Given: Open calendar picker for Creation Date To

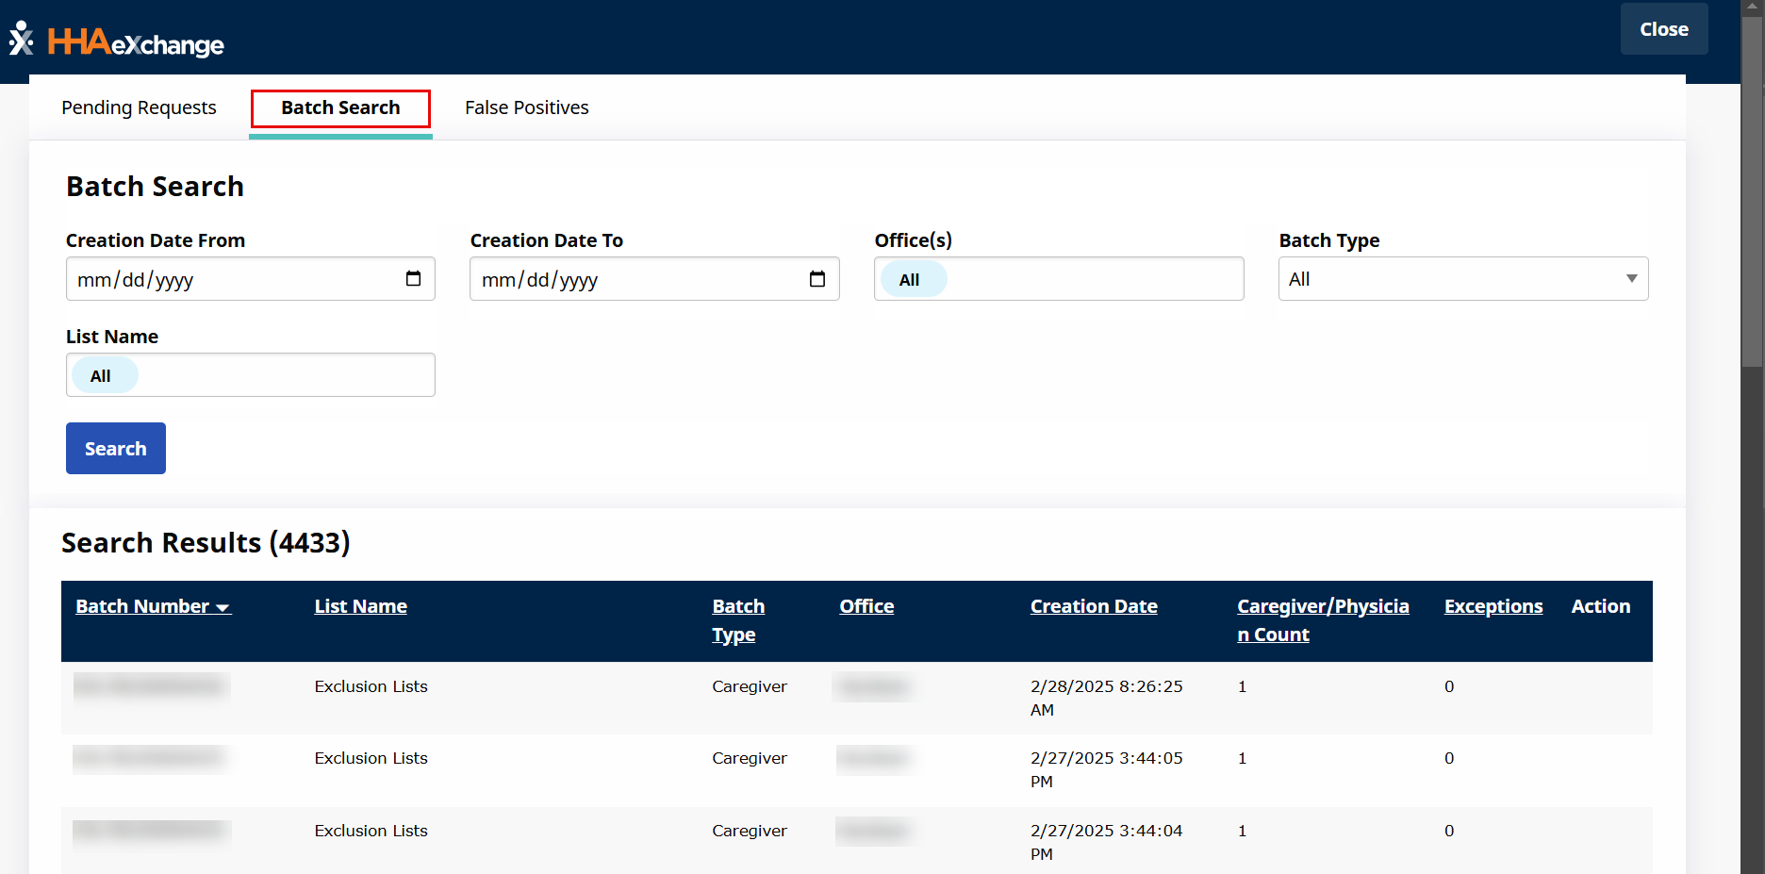Looking at the screenshot, I should coord(817,279).
